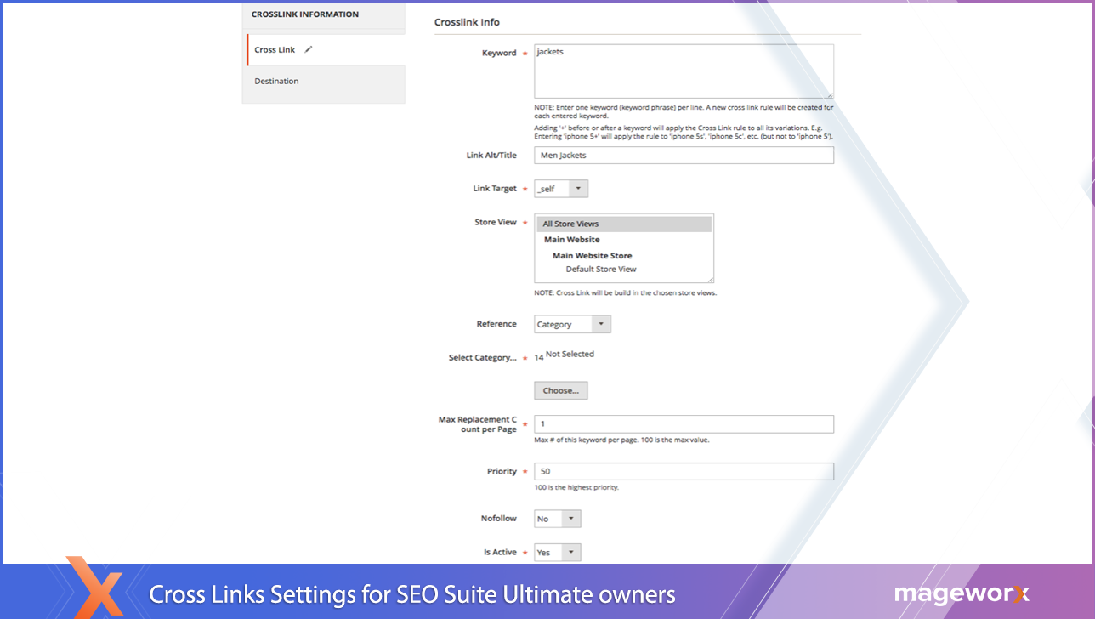
Task: Click into the Keyword text area
Action: (x=684, y=71)
